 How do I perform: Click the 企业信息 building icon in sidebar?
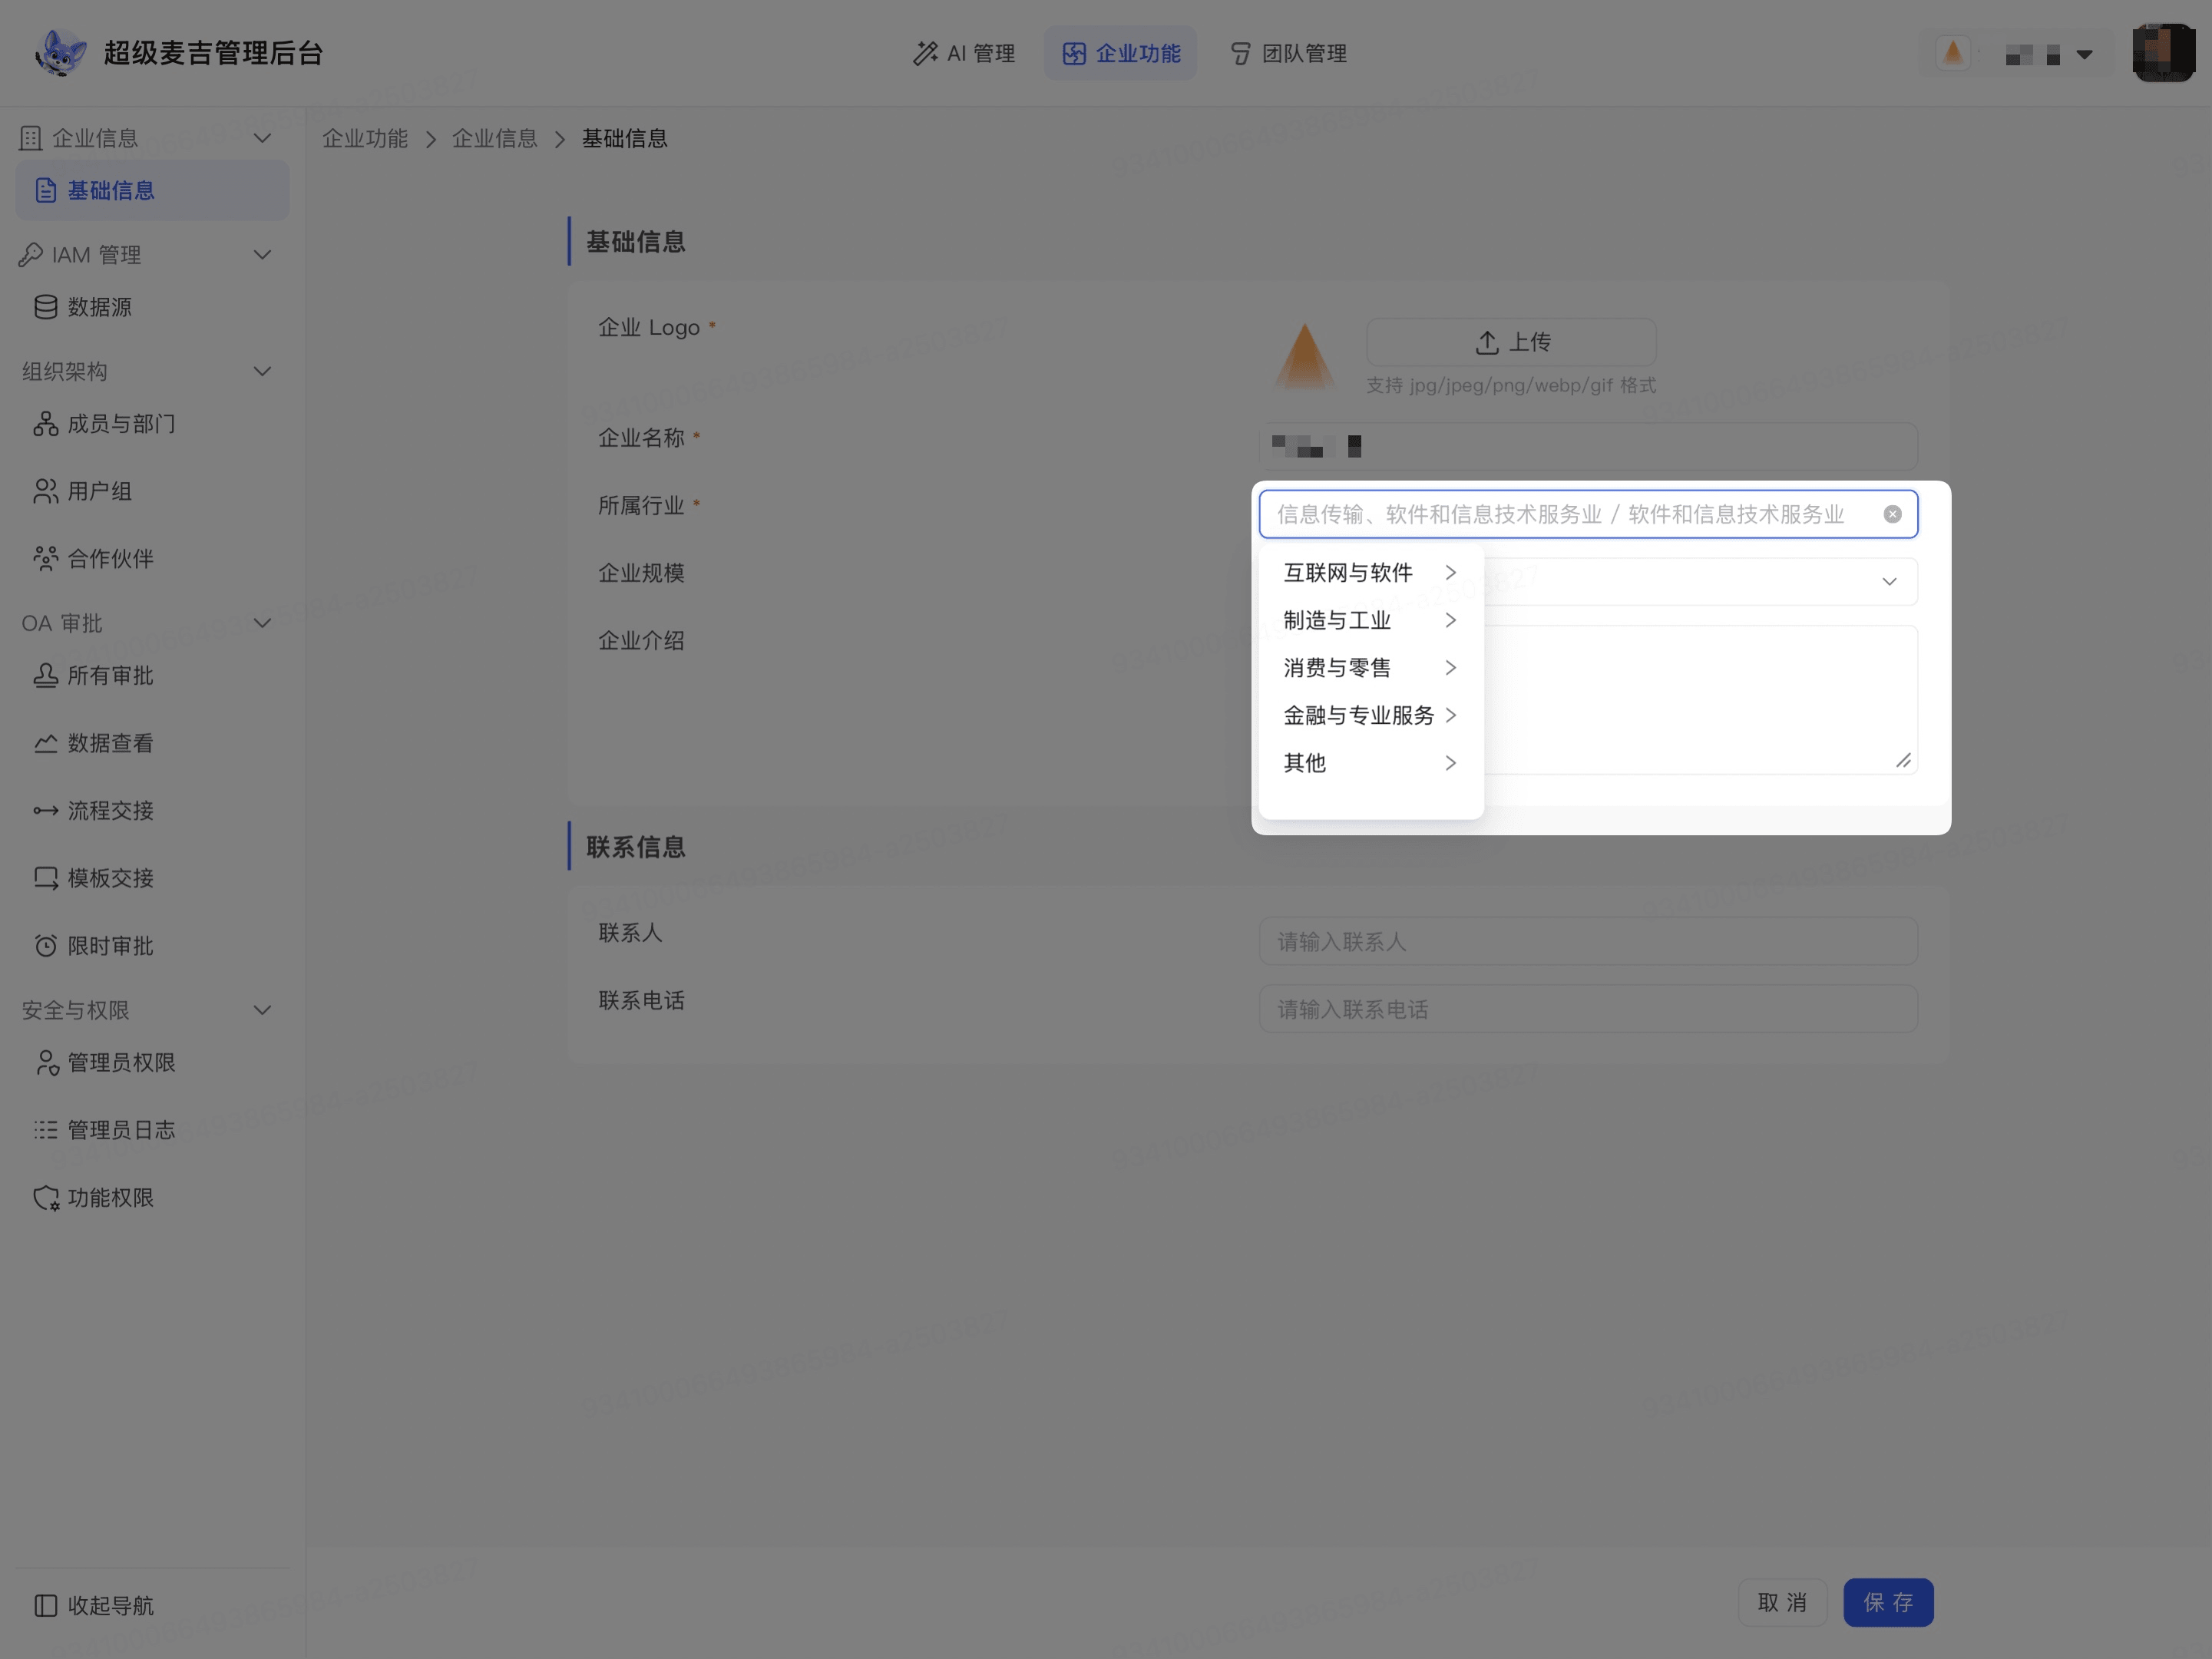coord(31,138)
